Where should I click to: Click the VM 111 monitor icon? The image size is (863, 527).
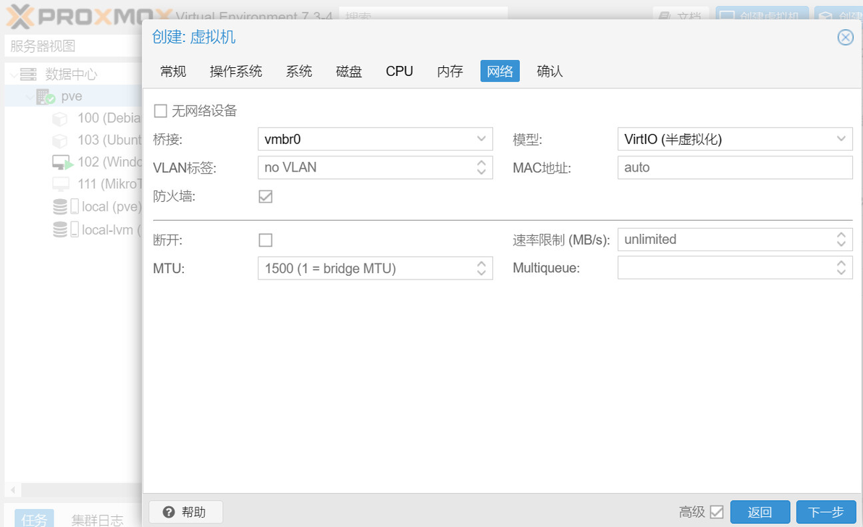tap(61, 184)
